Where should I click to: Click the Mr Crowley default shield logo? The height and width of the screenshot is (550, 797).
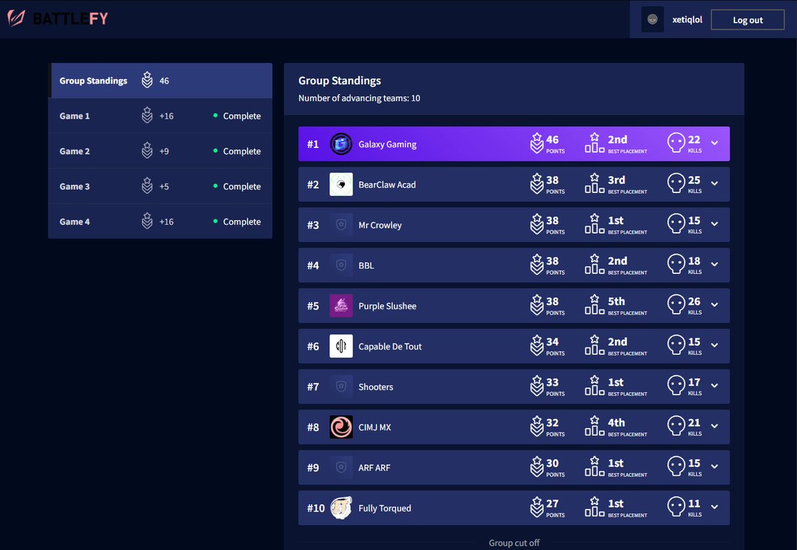tap(341, 225)
